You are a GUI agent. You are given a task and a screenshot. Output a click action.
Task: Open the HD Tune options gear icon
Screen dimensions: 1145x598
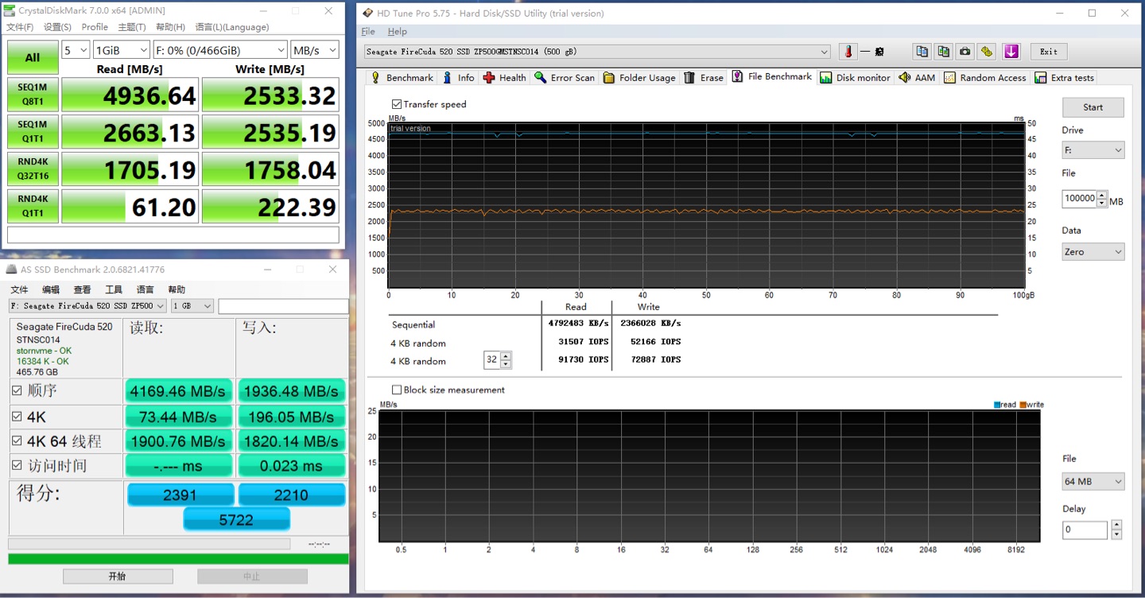987,52
